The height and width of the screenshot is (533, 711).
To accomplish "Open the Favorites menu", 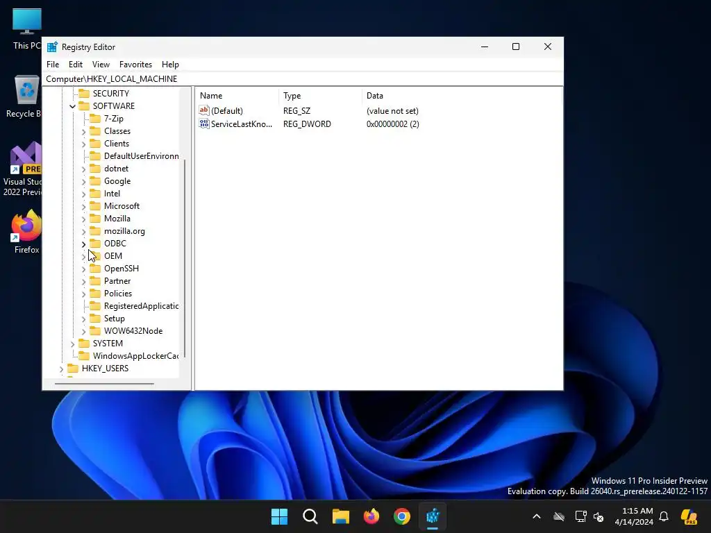I will 135,65.
